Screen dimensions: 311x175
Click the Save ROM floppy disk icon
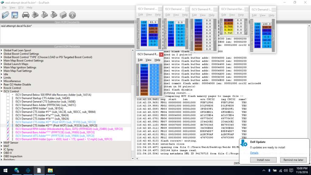pos(15,15)
